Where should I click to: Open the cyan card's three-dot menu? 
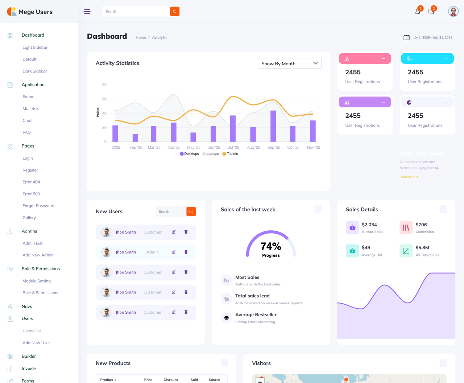pyautogui.click(x=446, y=59)
